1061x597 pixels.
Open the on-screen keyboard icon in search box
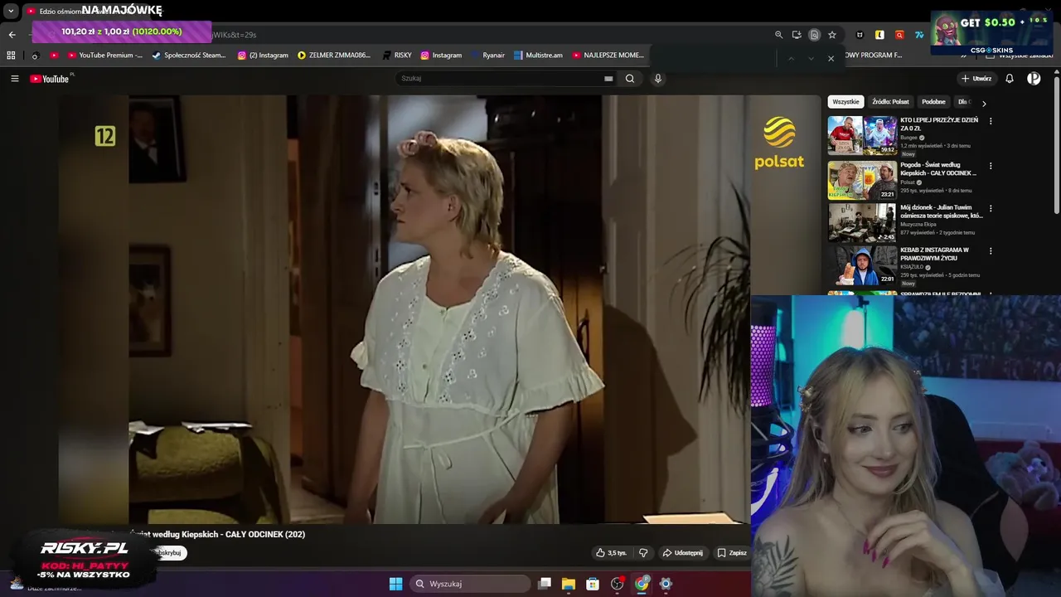[x=608, y=79]
